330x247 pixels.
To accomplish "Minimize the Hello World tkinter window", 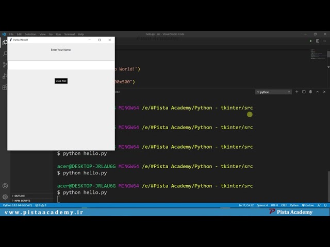I will 89,40.
